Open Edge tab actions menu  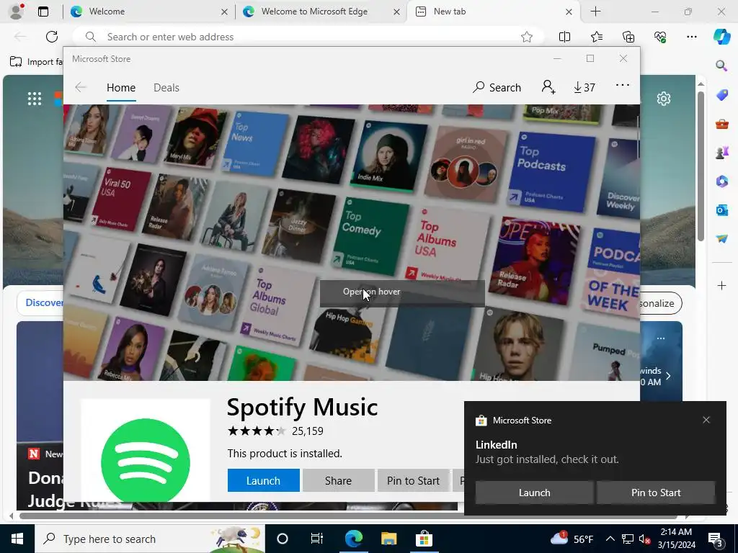(x=43, y=12)
